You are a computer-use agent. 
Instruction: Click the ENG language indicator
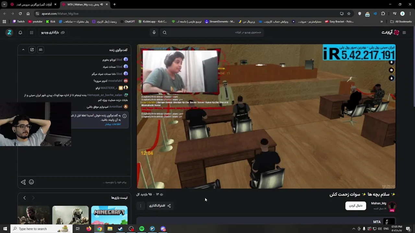386,229
